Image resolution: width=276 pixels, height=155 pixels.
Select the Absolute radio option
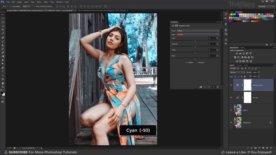197,62
